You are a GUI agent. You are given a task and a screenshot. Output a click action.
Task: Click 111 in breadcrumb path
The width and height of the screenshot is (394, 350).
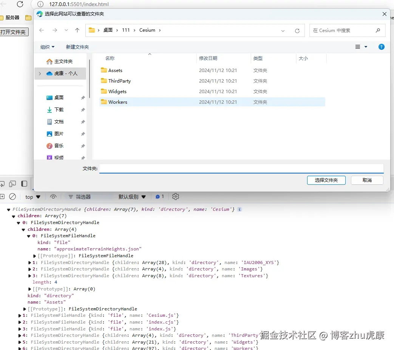126,30
